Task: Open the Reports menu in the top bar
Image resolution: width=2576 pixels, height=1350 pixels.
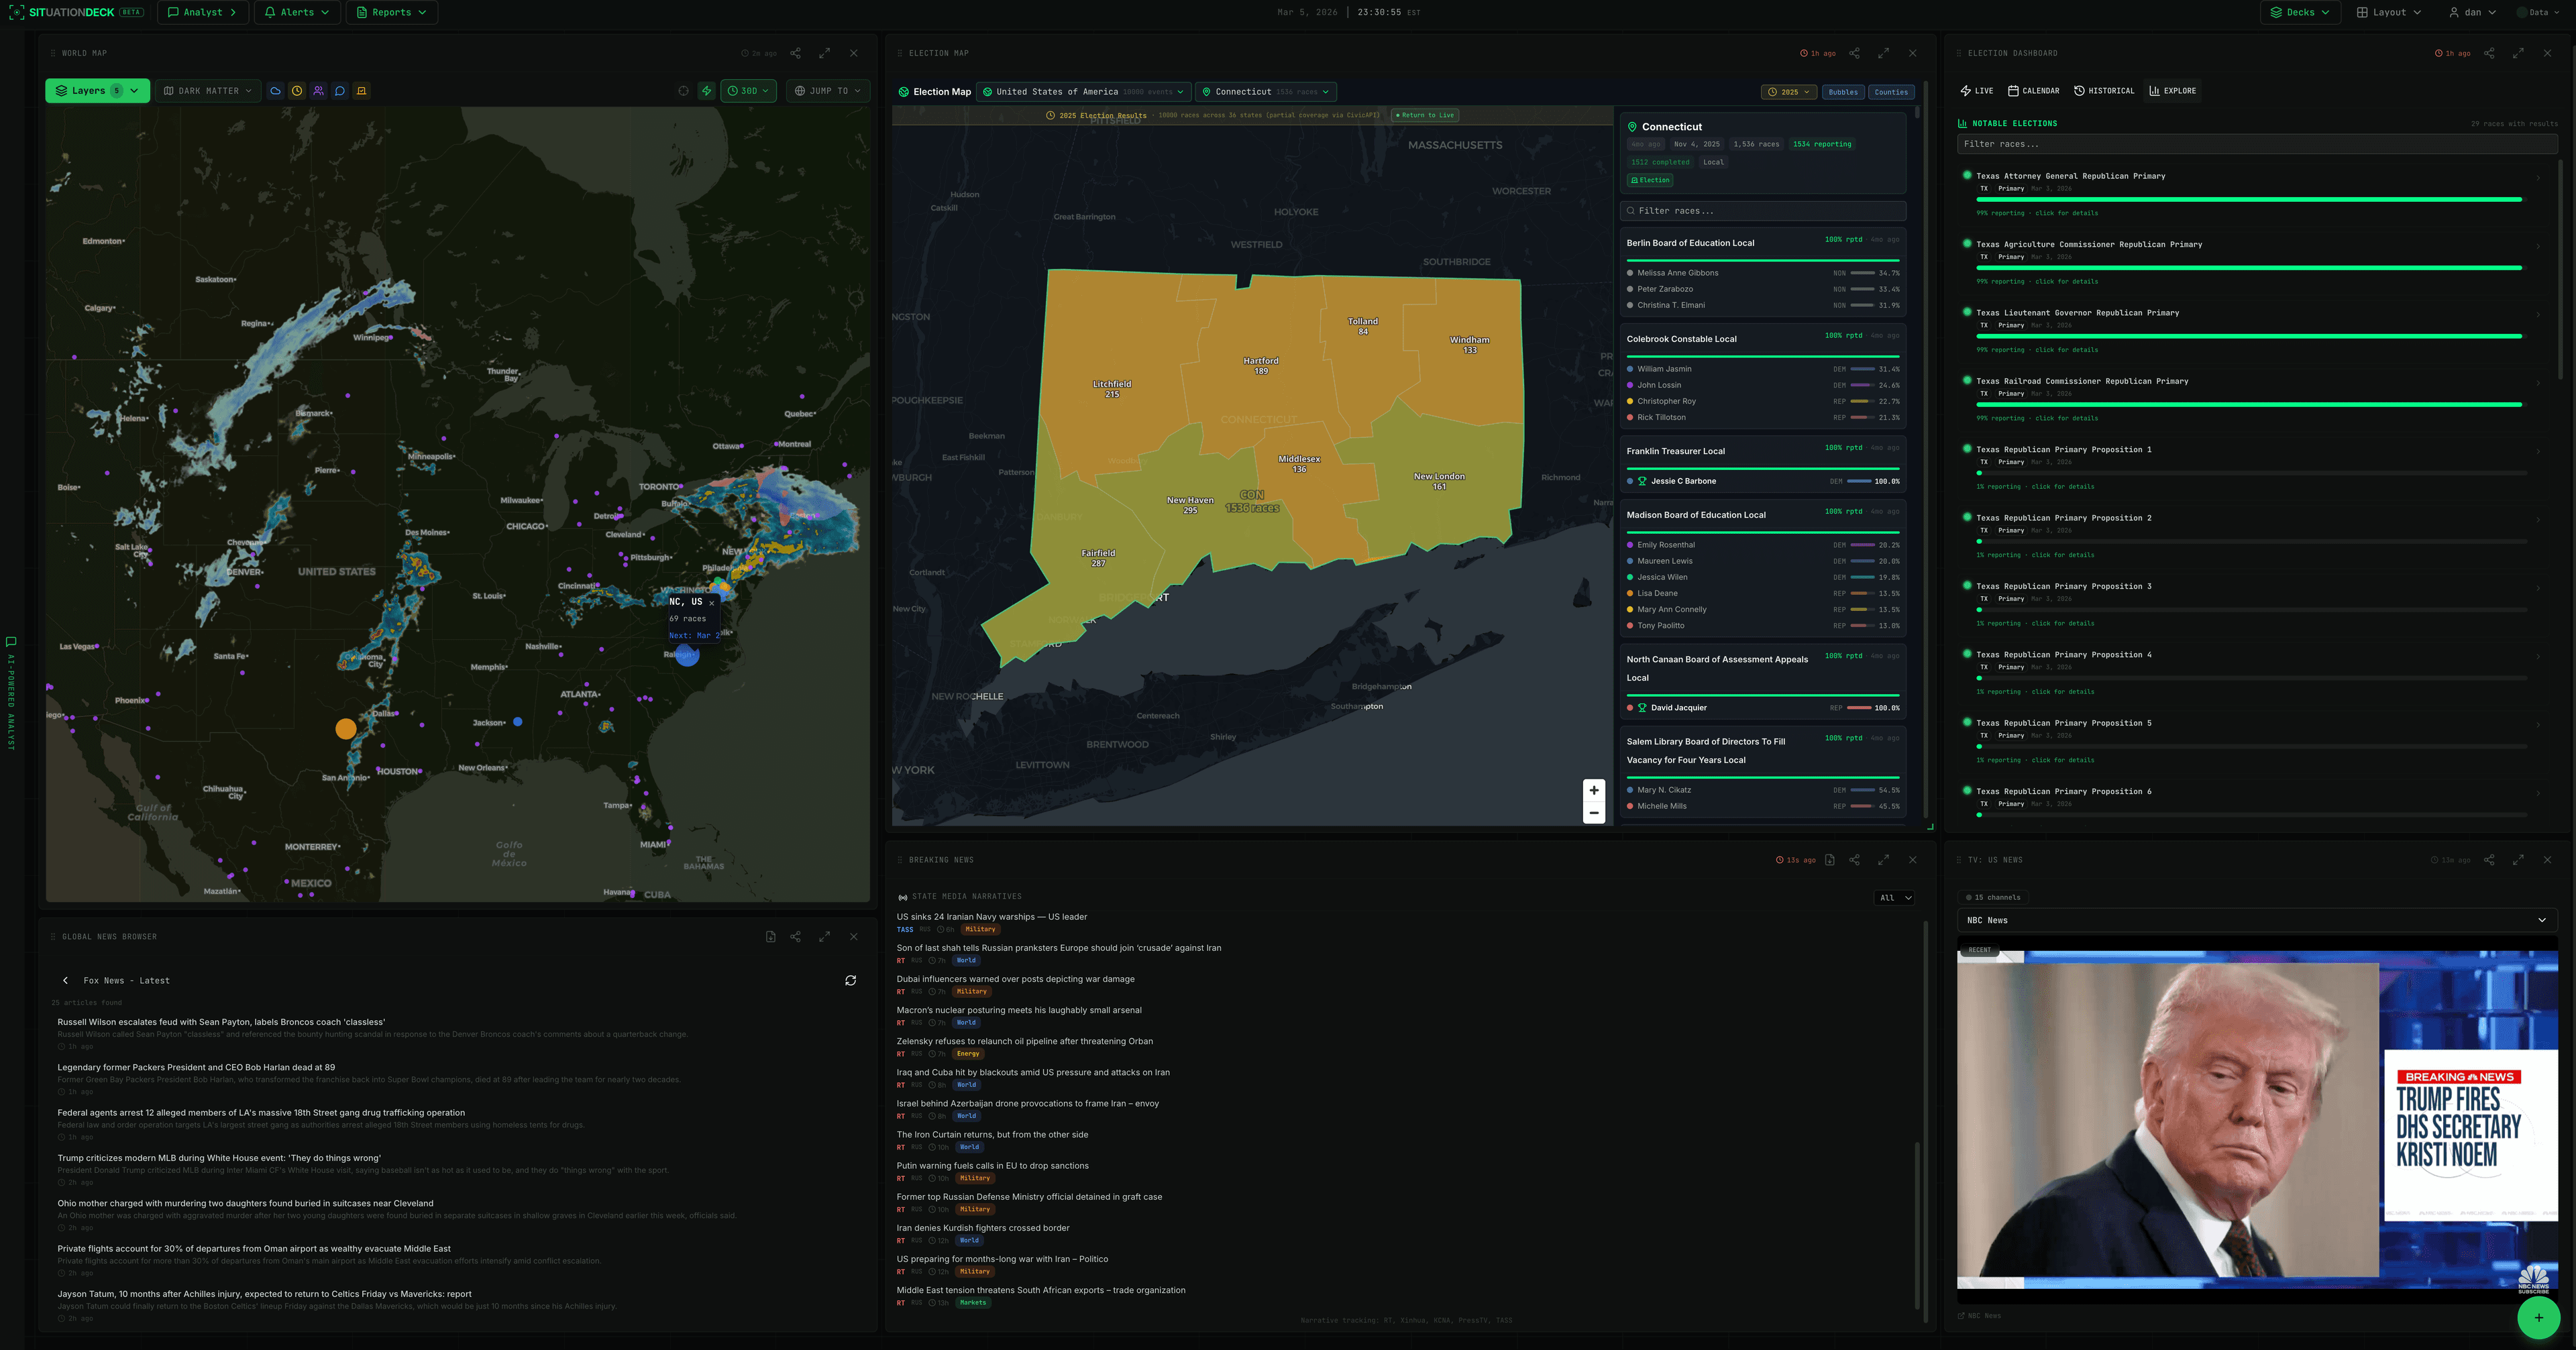Action: 391,12
